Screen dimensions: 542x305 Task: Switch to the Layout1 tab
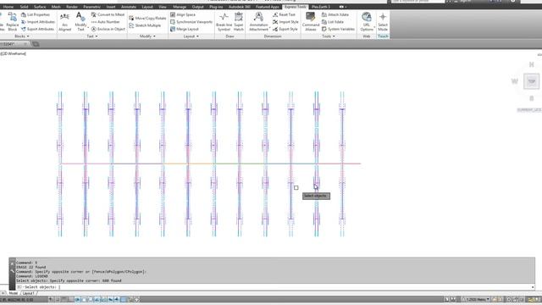28,293
